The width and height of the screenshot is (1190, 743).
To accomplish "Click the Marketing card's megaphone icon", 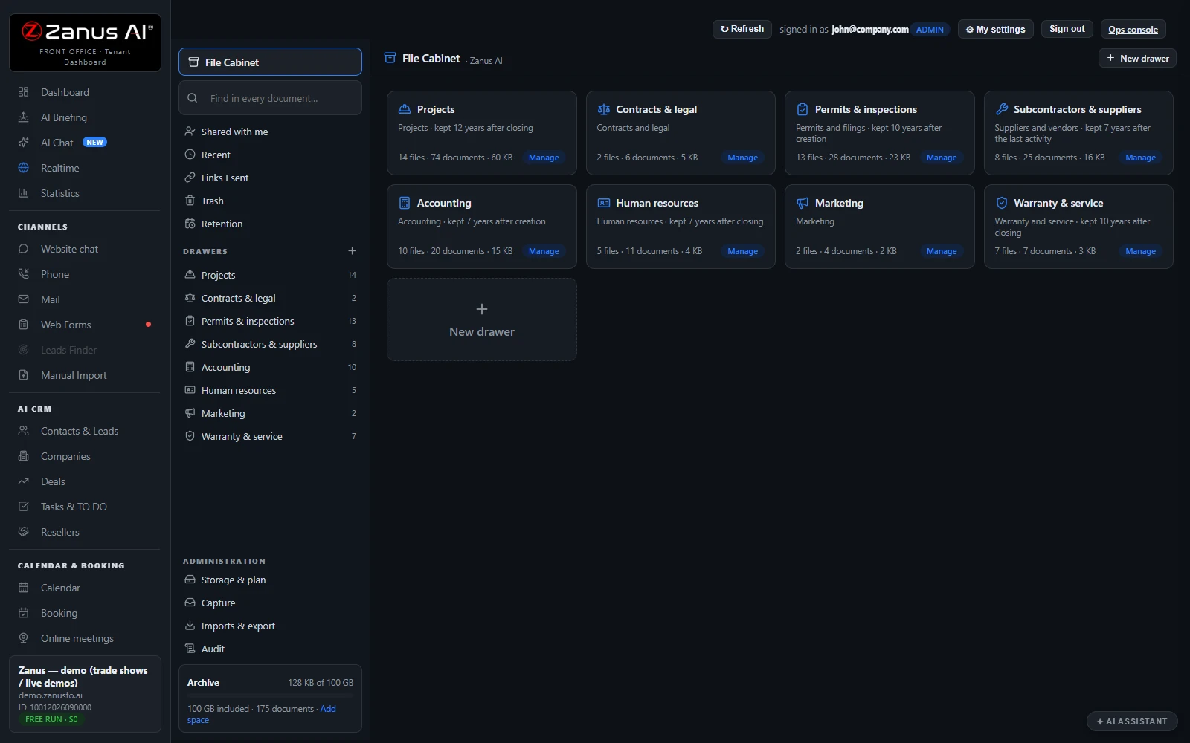I will [x=803, y=203].
